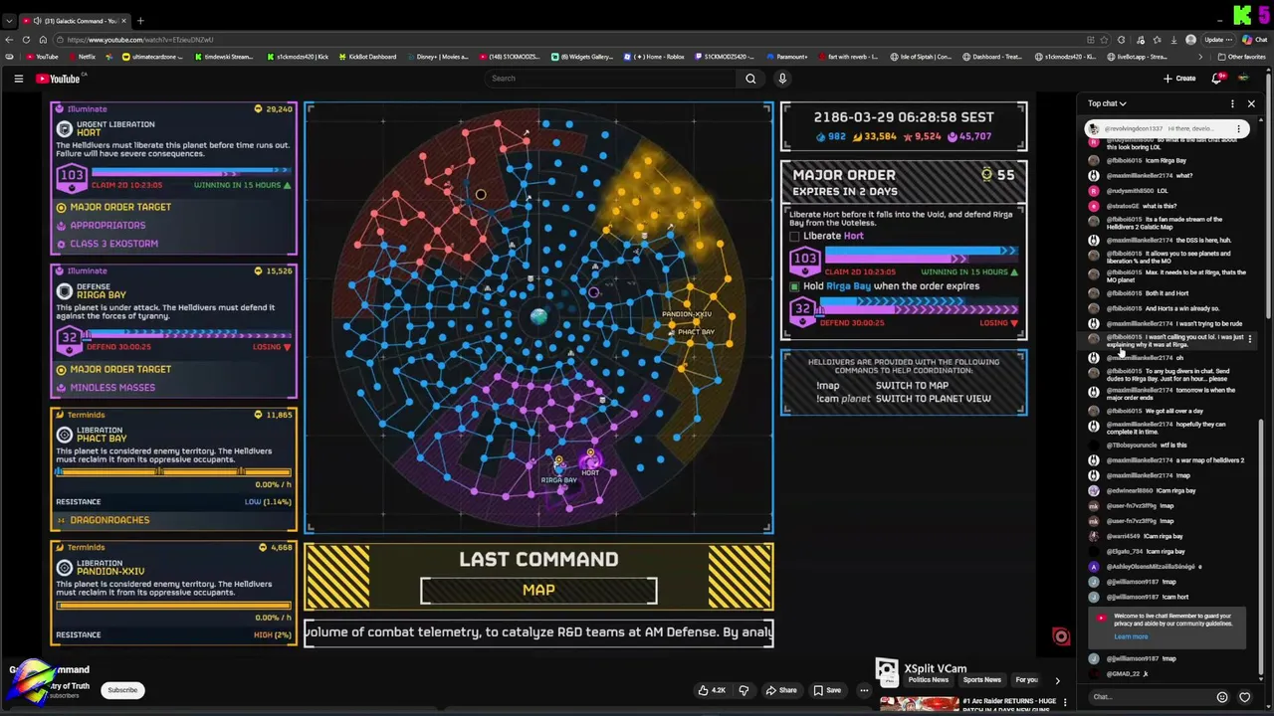Viewport: 1274px width, 716px height.
Task: Click the Share button
Action: pos(780,690)
